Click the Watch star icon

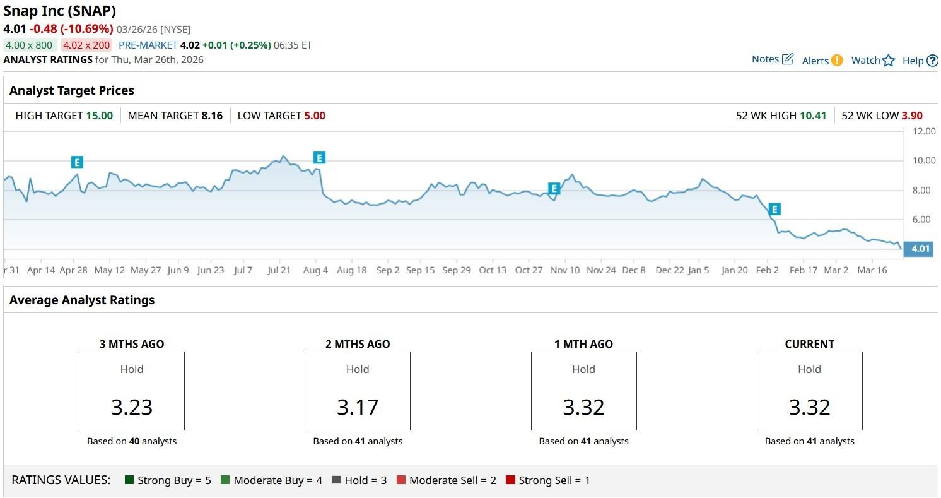point(889,61)
